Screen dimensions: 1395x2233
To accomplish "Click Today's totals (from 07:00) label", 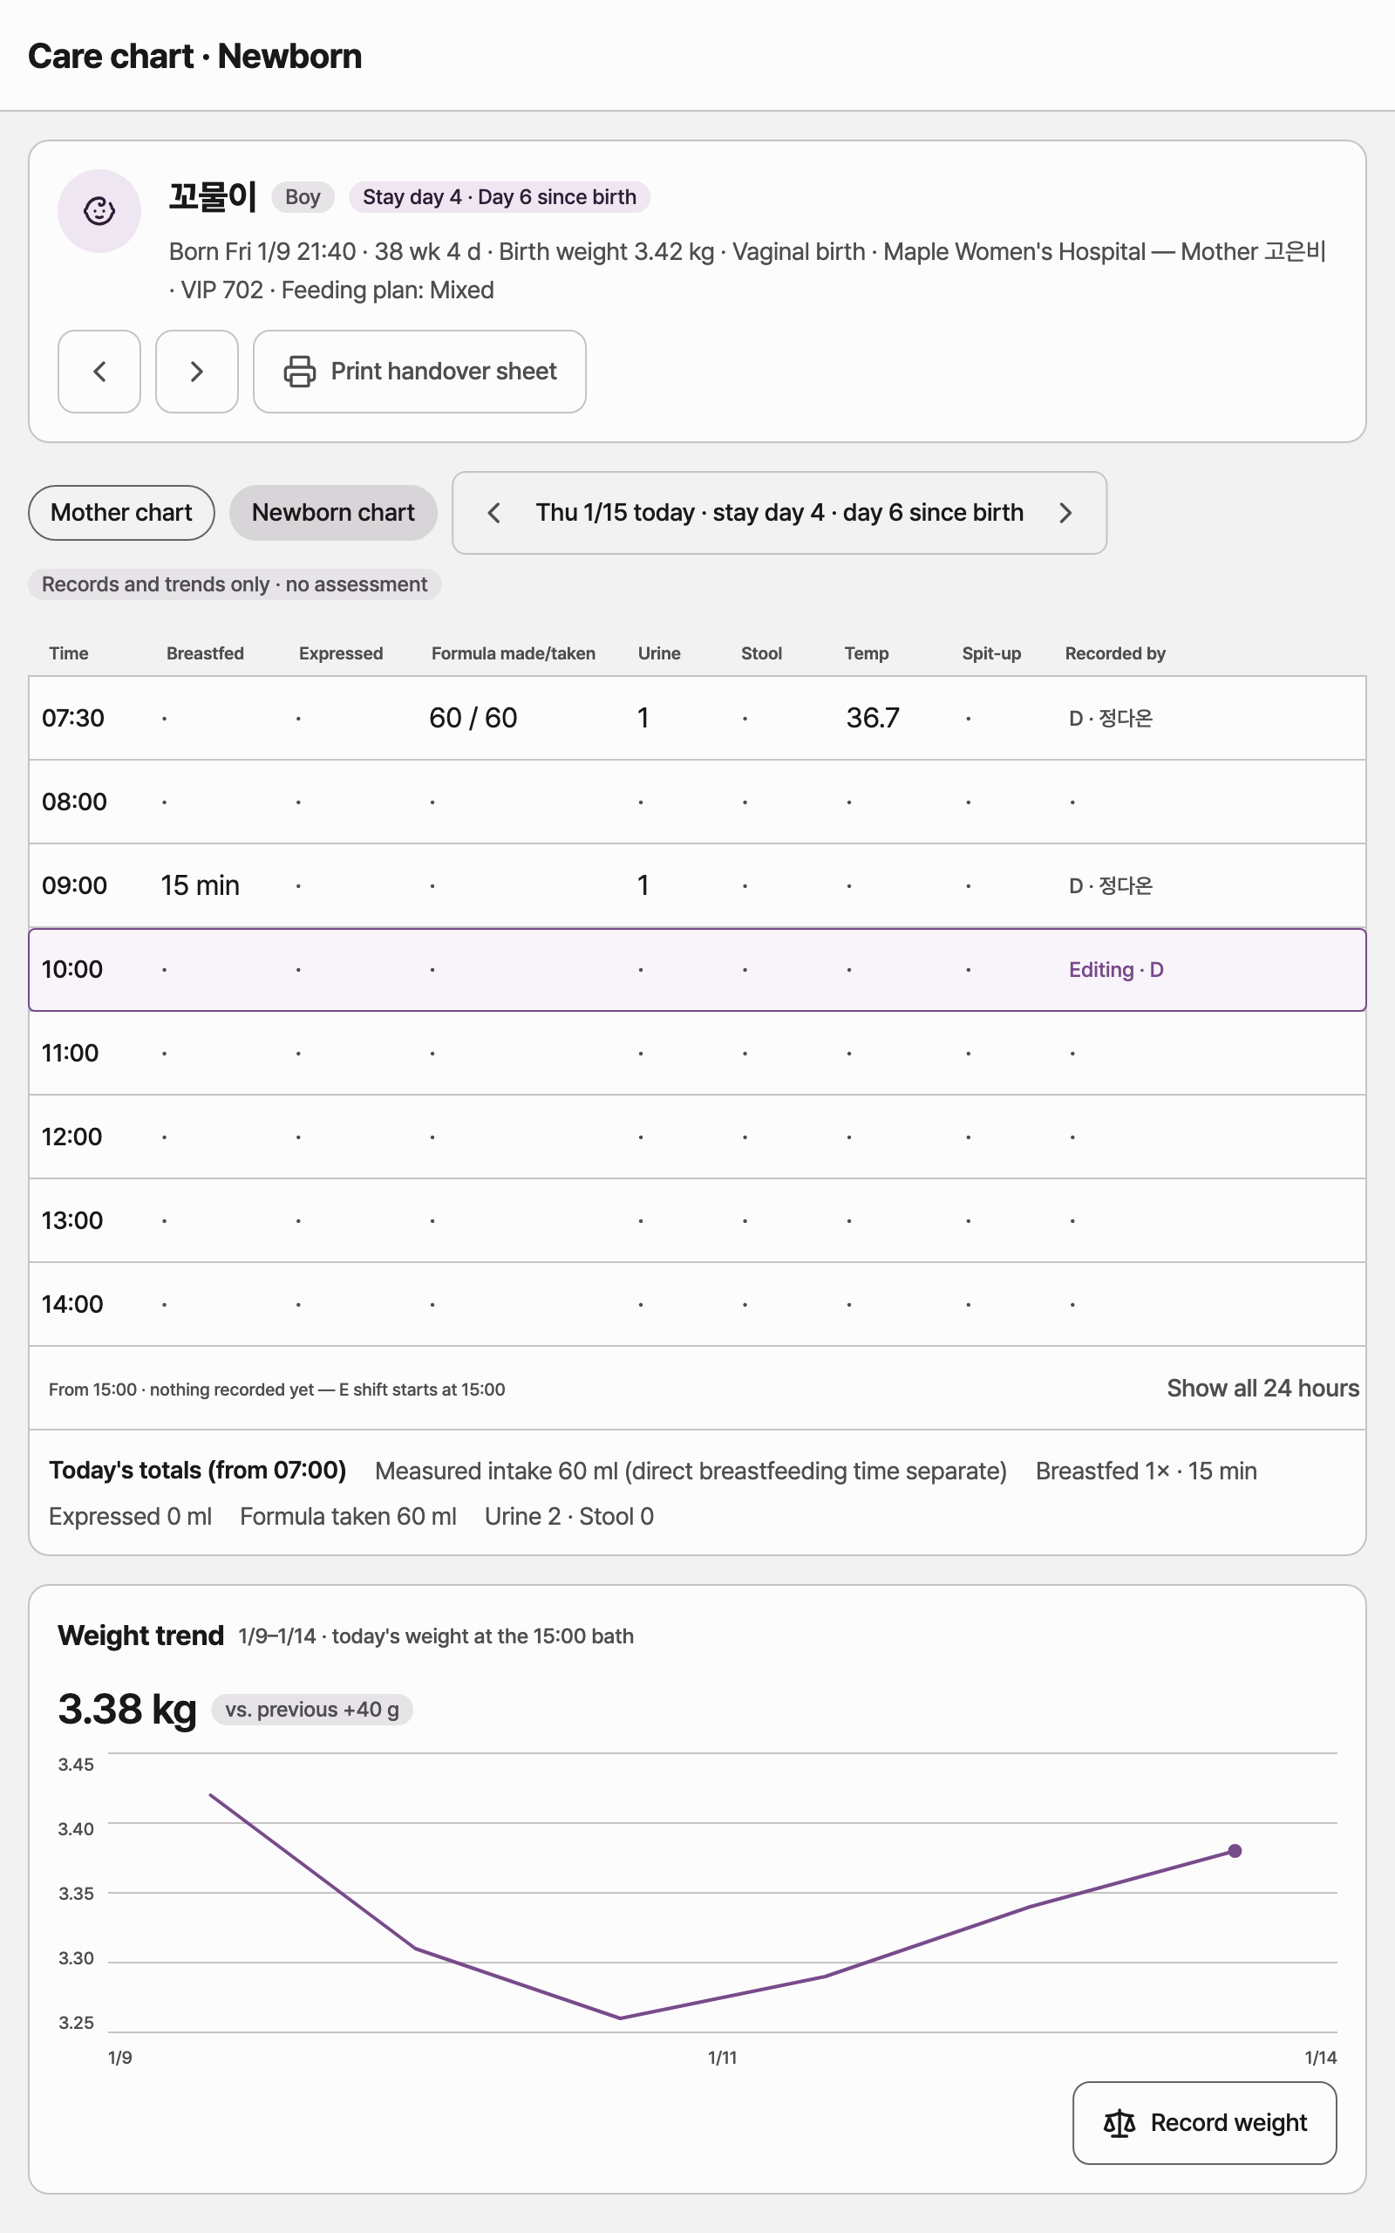I will coord(197,1471).
